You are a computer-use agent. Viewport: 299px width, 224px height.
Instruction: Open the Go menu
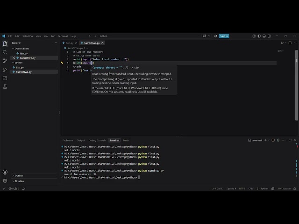(46, 36)
